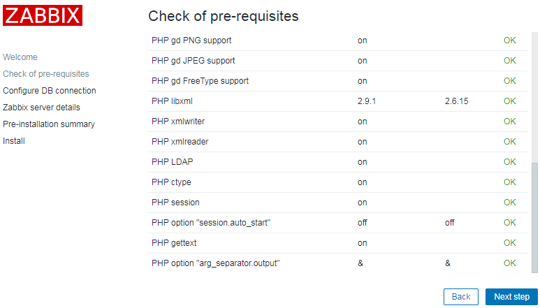Click OK status for PHP ctype
540x308 pixels.
510,182
